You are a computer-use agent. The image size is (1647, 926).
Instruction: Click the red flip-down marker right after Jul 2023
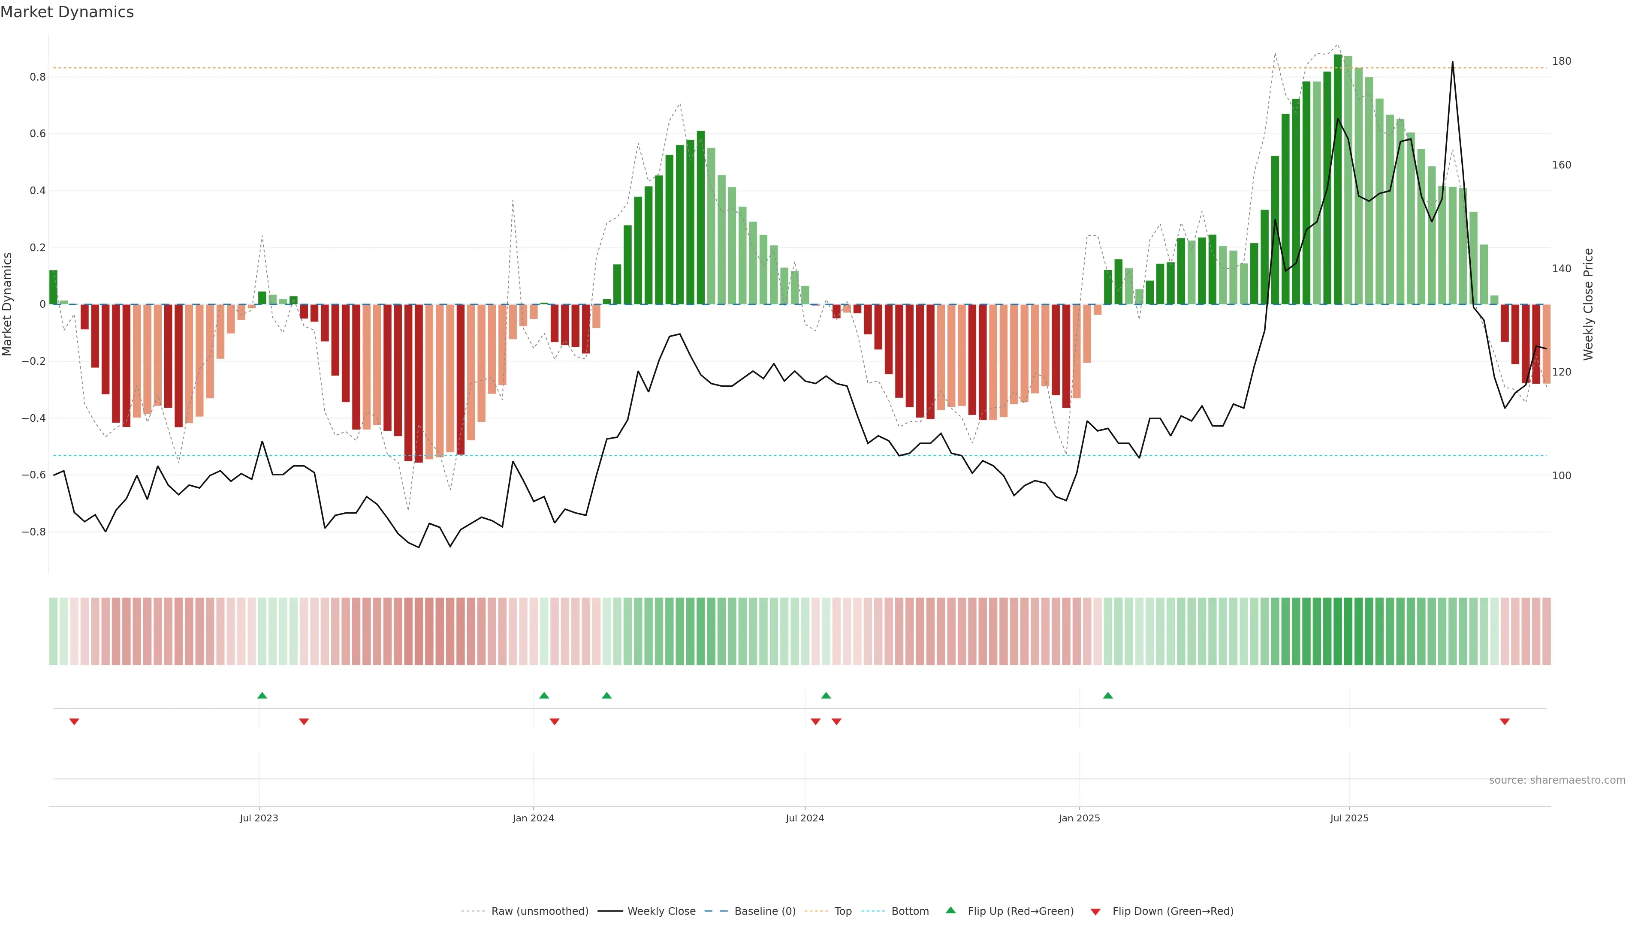point(304,722)
